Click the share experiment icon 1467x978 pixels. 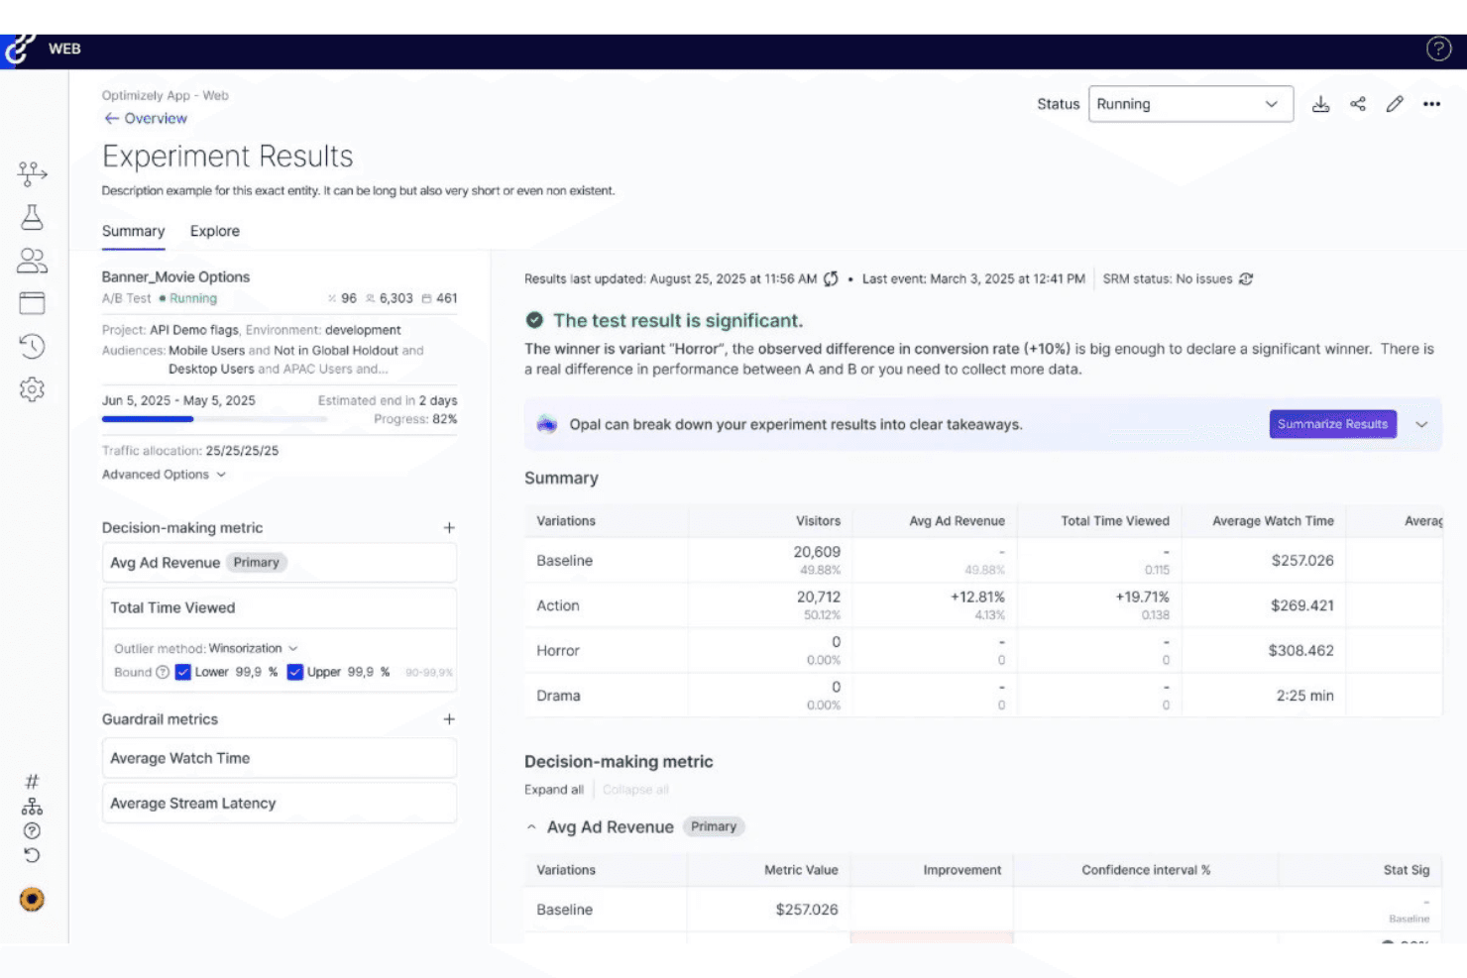[1358, 104]
